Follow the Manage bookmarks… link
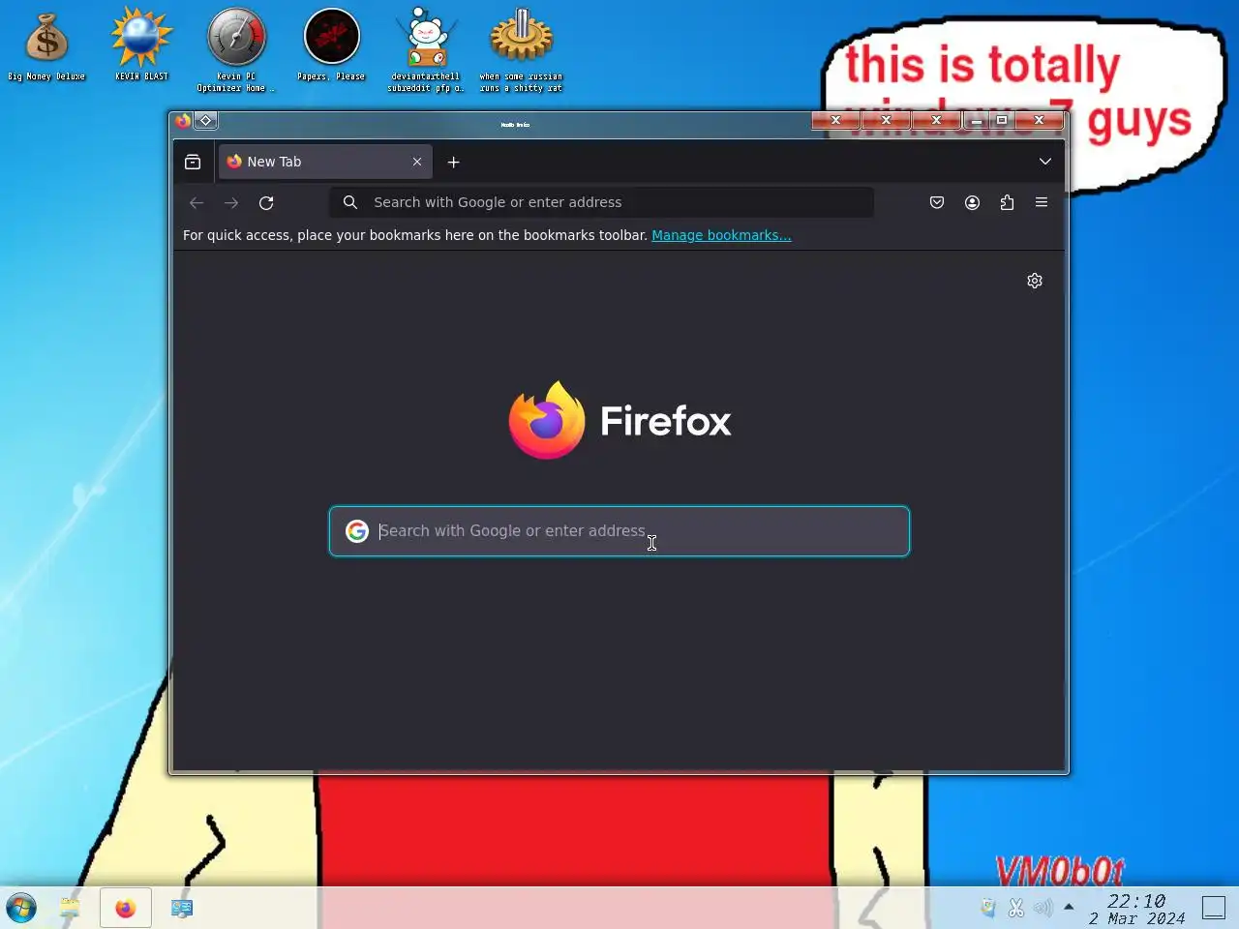The width and height of the screenshot is (1239, 929). (721, 235)
